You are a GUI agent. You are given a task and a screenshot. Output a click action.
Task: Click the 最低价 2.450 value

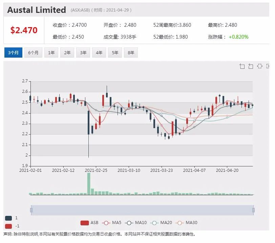click(x=78, y=37)
